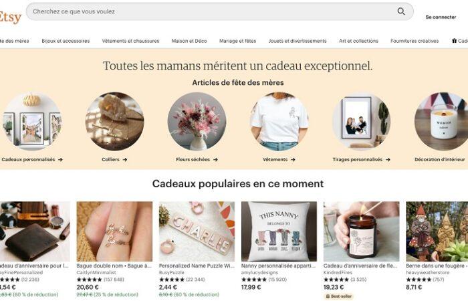The height and width of the screenshot is (301, 468).
Task: Open Bijoux et accessoires menu
Action: 66,41
